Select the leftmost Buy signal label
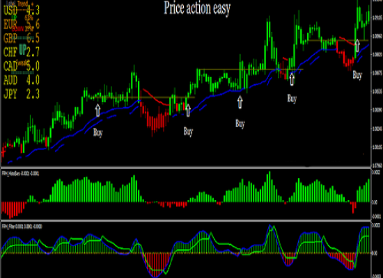 (97, 133)
